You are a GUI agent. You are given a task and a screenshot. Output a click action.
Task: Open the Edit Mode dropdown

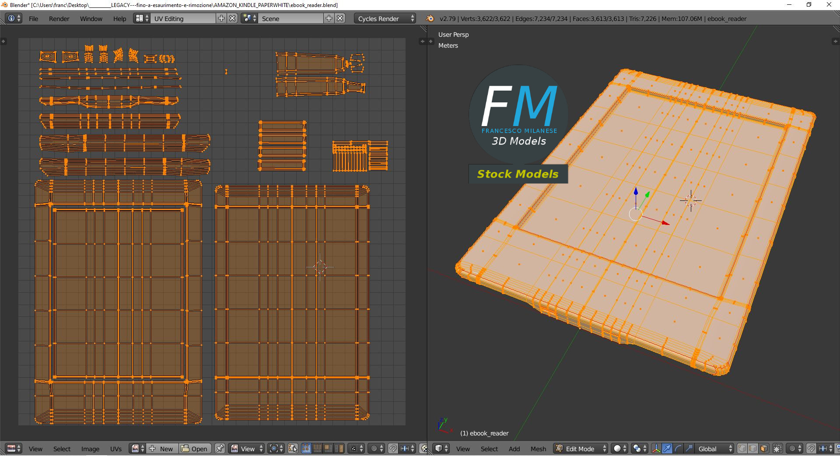click(x=581, y=449)
